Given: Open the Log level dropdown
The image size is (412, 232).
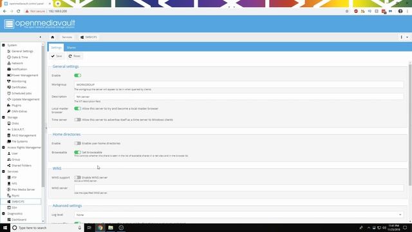Looking at the screenshot, I should coord(400,215).
